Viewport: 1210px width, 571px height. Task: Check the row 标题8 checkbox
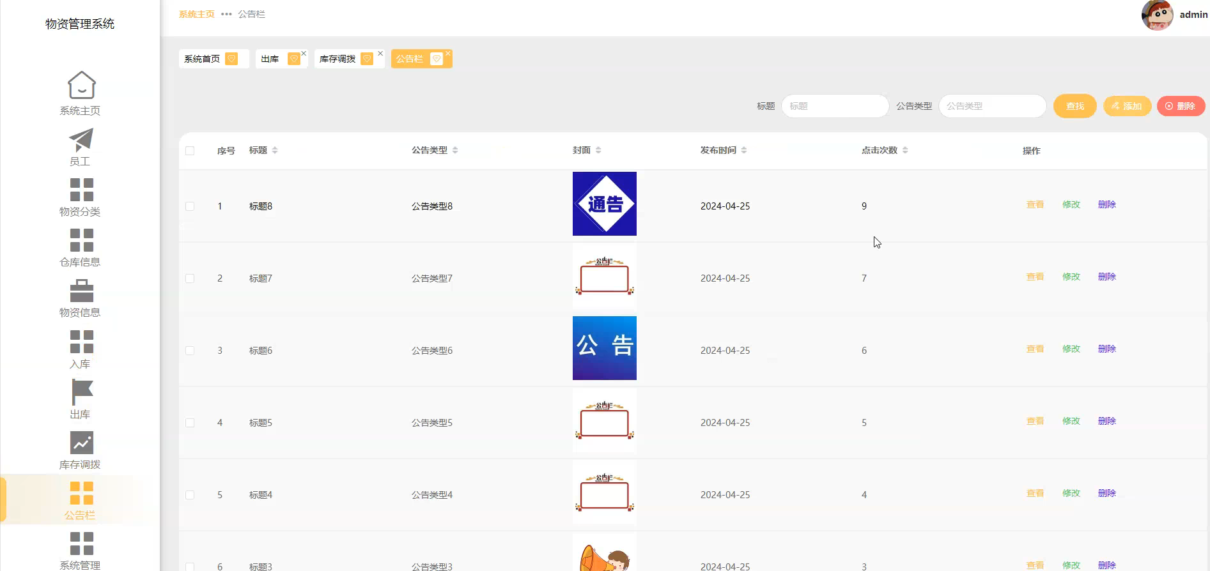click(x=190, y=206)
